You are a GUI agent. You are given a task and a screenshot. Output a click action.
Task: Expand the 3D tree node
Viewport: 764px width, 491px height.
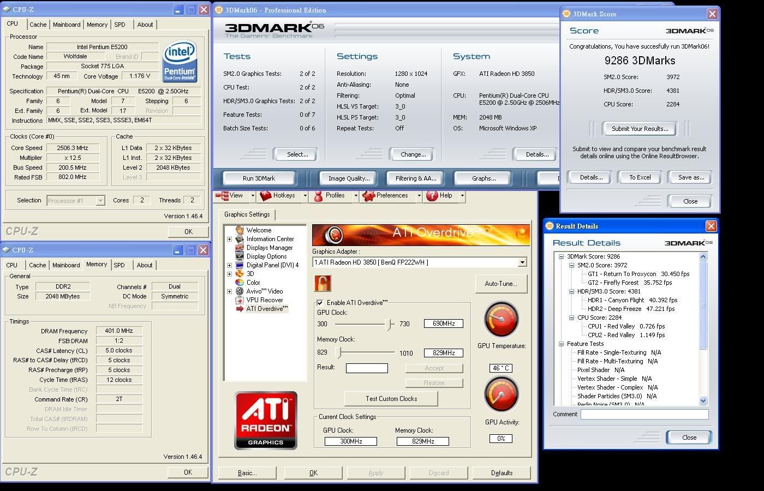point(229,274)
